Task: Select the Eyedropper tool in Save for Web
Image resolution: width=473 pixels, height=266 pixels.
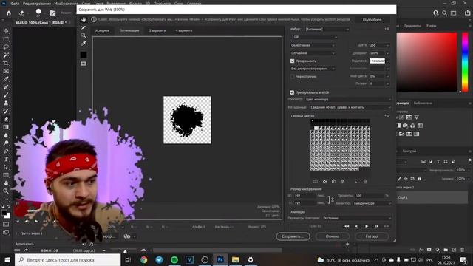Action: (84, 44)
